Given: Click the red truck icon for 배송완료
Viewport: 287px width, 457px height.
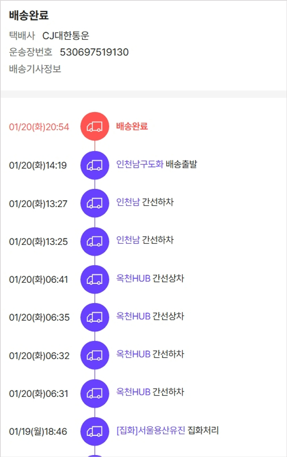Looking at the screenshot, I should (95, 127).
